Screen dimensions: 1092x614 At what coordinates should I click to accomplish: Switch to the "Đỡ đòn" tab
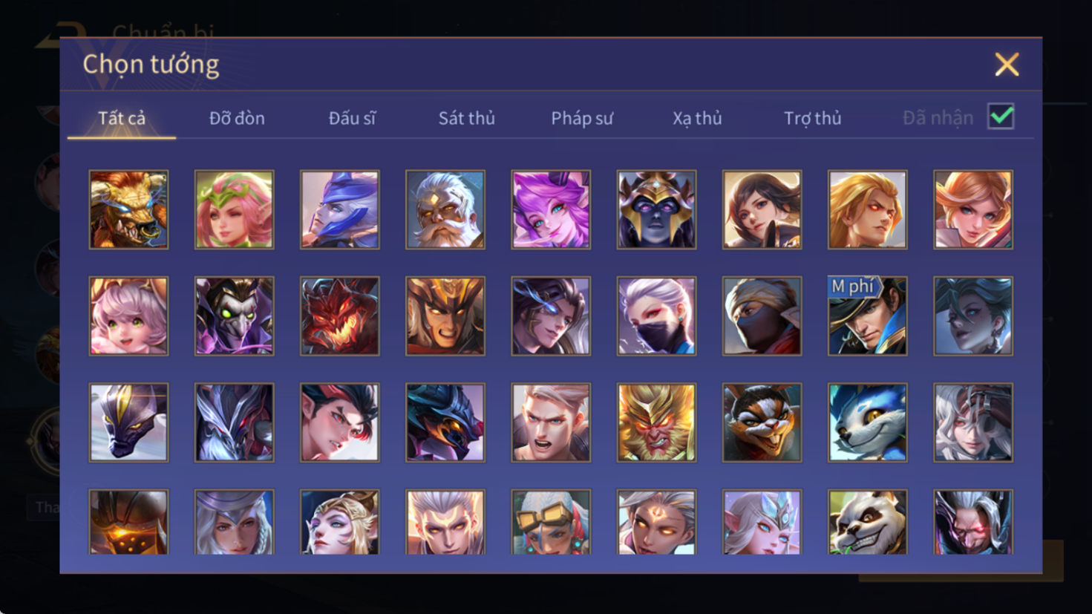[237, 118]
